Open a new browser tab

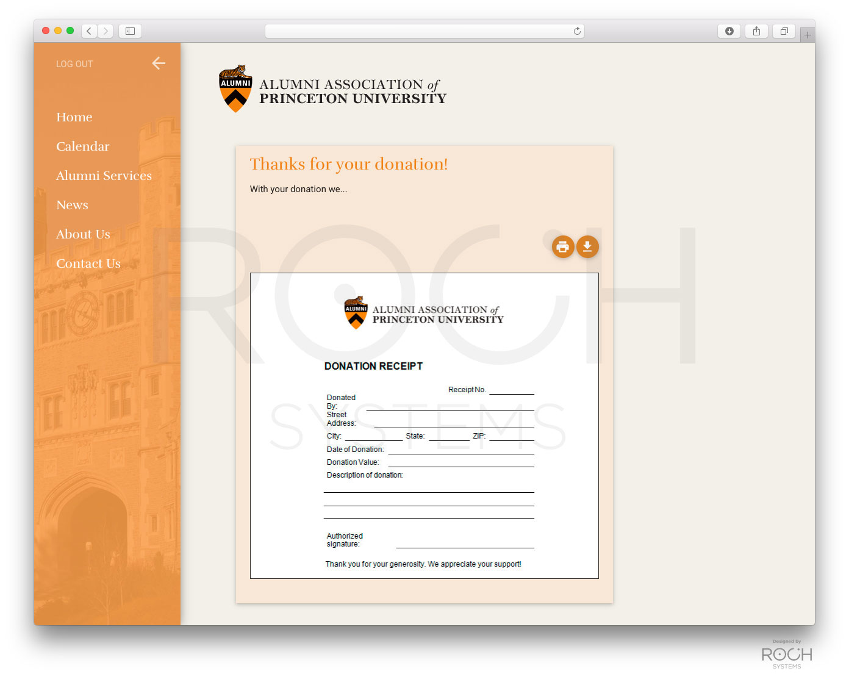(x=808, y=35)
